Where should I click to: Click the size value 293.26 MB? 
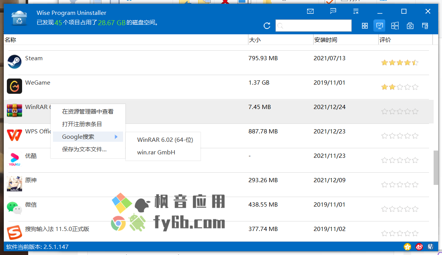pos(263,180)
